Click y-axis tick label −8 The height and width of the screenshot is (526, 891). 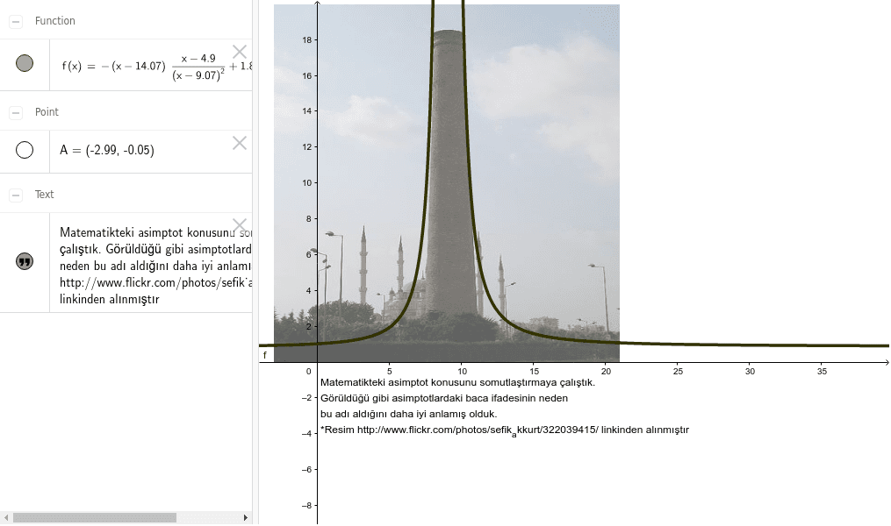pyautogui.click(x=307, y=506)
